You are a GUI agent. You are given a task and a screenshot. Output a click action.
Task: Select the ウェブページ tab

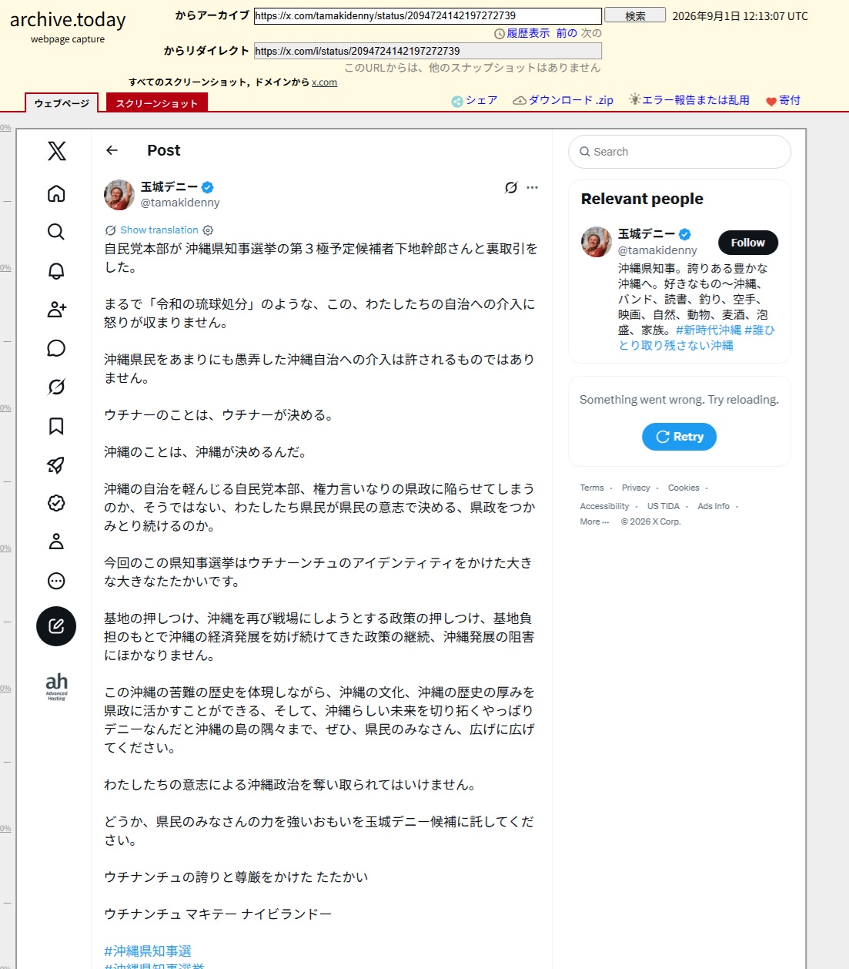pos(62,103)
